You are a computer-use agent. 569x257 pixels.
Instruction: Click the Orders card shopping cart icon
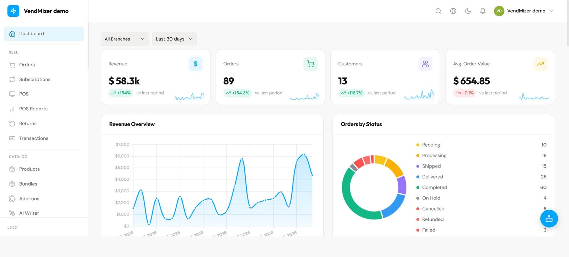[x=310, y=64]
